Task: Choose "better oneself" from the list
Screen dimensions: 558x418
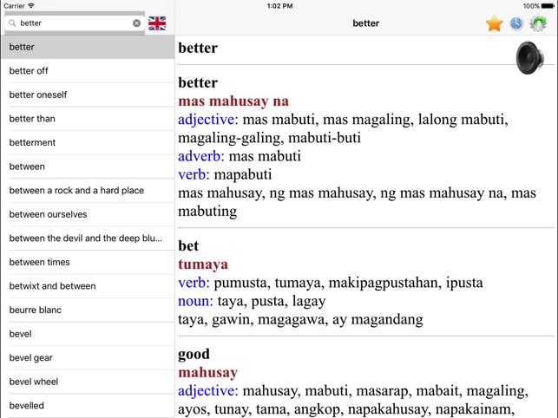Action: pos(38,95)
